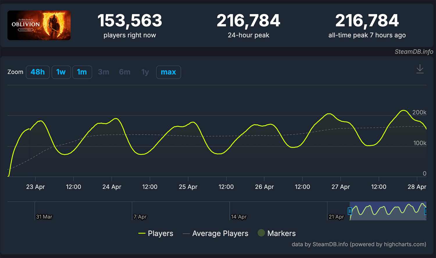The width and height of the screenshot is (436, 258).
Task: Click the download chart arrow icon
Action: pyautogui.click(x=420, y=69)
